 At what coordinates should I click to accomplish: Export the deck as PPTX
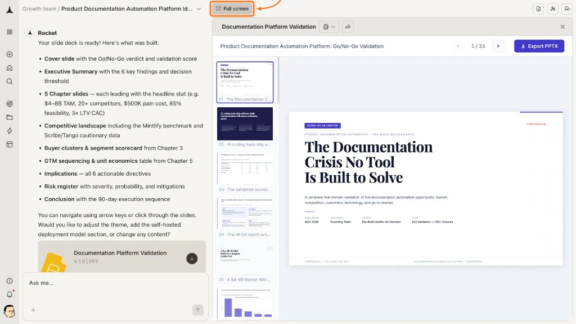tap(539, 46)
